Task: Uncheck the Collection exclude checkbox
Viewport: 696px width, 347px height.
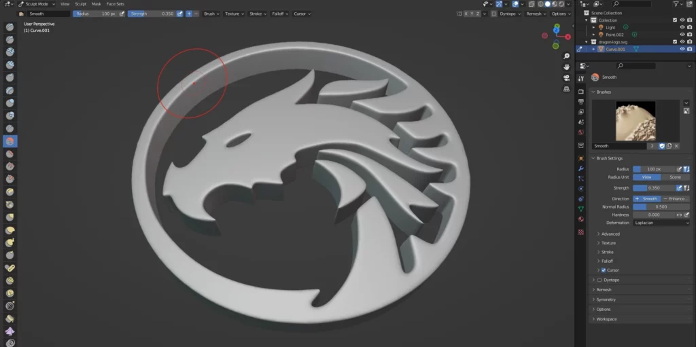Action: pyautogui.click(x=675, y=20)
